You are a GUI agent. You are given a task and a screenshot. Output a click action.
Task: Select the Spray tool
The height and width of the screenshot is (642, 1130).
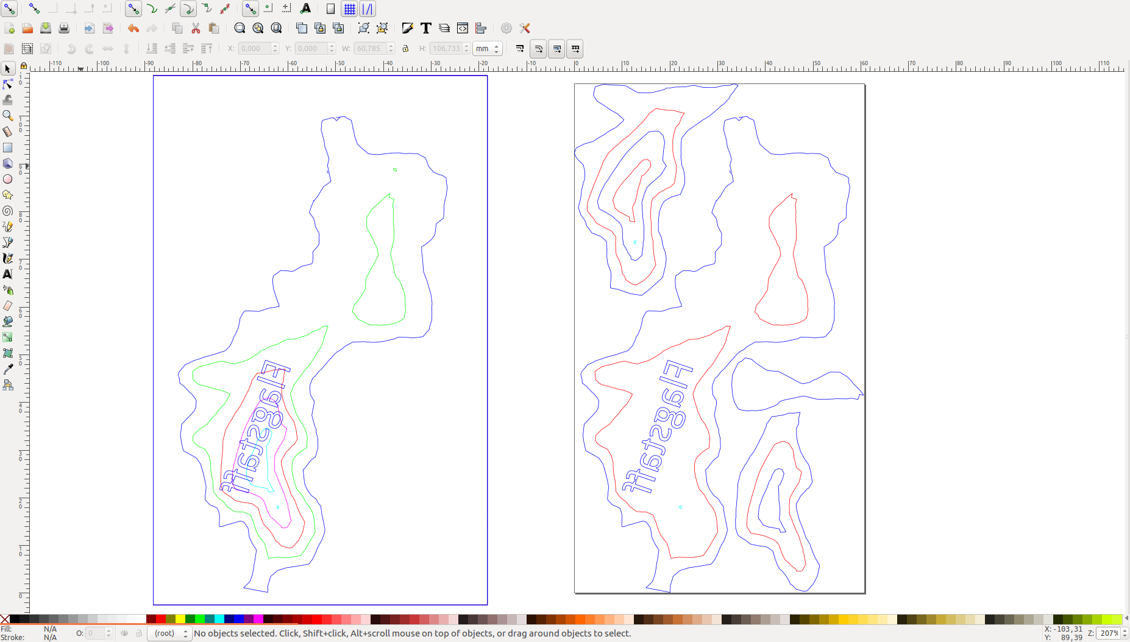pyautogui.click(x=8, y=290)
